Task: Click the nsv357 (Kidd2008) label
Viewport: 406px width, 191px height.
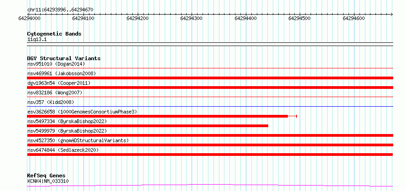Action: tap(51, 102)
